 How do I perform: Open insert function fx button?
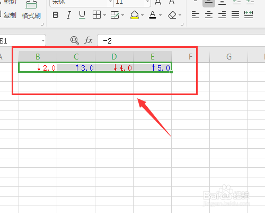pyautogui.click(x=89, y=40)
